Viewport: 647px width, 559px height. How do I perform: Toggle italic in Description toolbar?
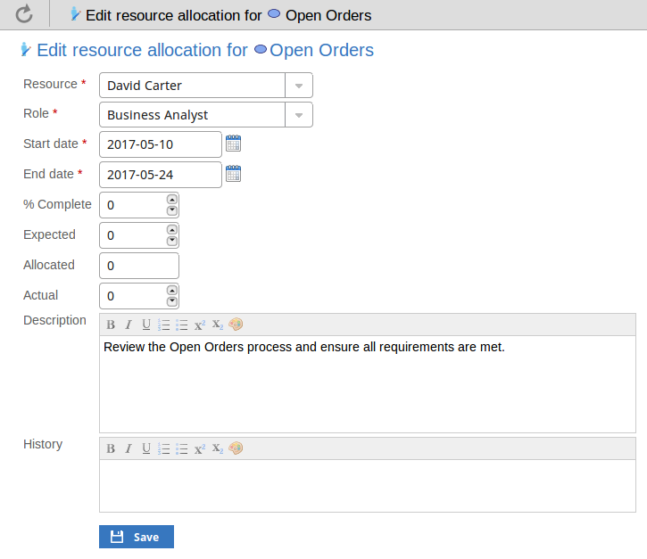point(129,325)
